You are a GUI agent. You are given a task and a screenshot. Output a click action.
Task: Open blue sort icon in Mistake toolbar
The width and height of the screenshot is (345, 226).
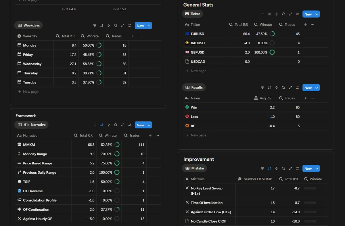point(269,168)
